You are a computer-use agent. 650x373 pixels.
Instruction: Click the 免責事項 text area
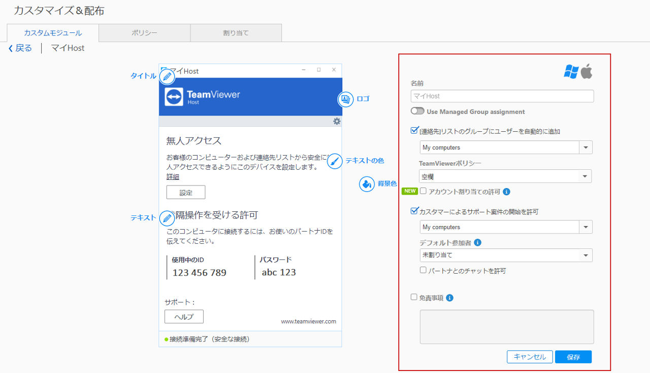pyautogui.click(x=507, y=327)
